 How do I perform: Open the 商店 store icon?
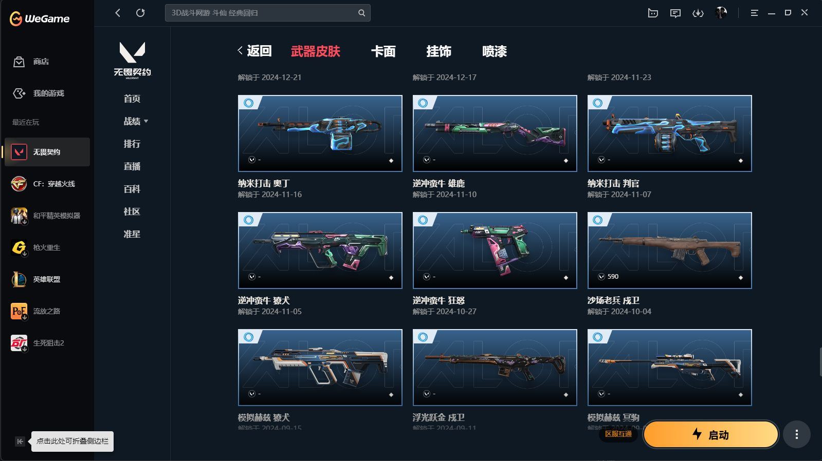click(19, 62)
